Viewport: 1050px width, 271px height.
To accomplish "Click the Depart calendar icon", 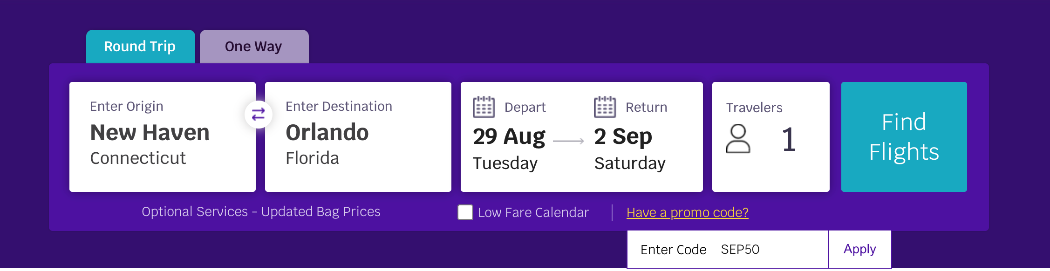I will [x=484, y=107].
